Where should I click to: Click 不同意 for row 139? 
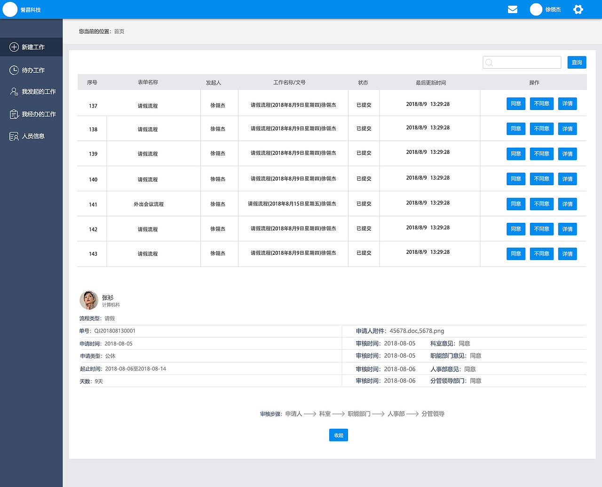(541, 154)
